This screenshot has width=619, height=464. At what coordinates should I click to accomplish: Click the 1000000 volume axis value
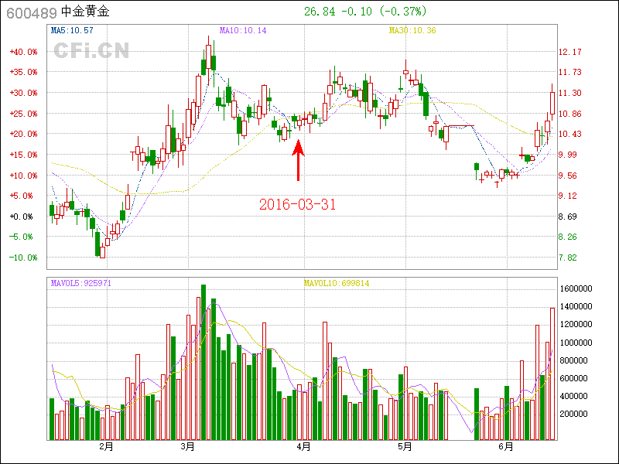576,343
